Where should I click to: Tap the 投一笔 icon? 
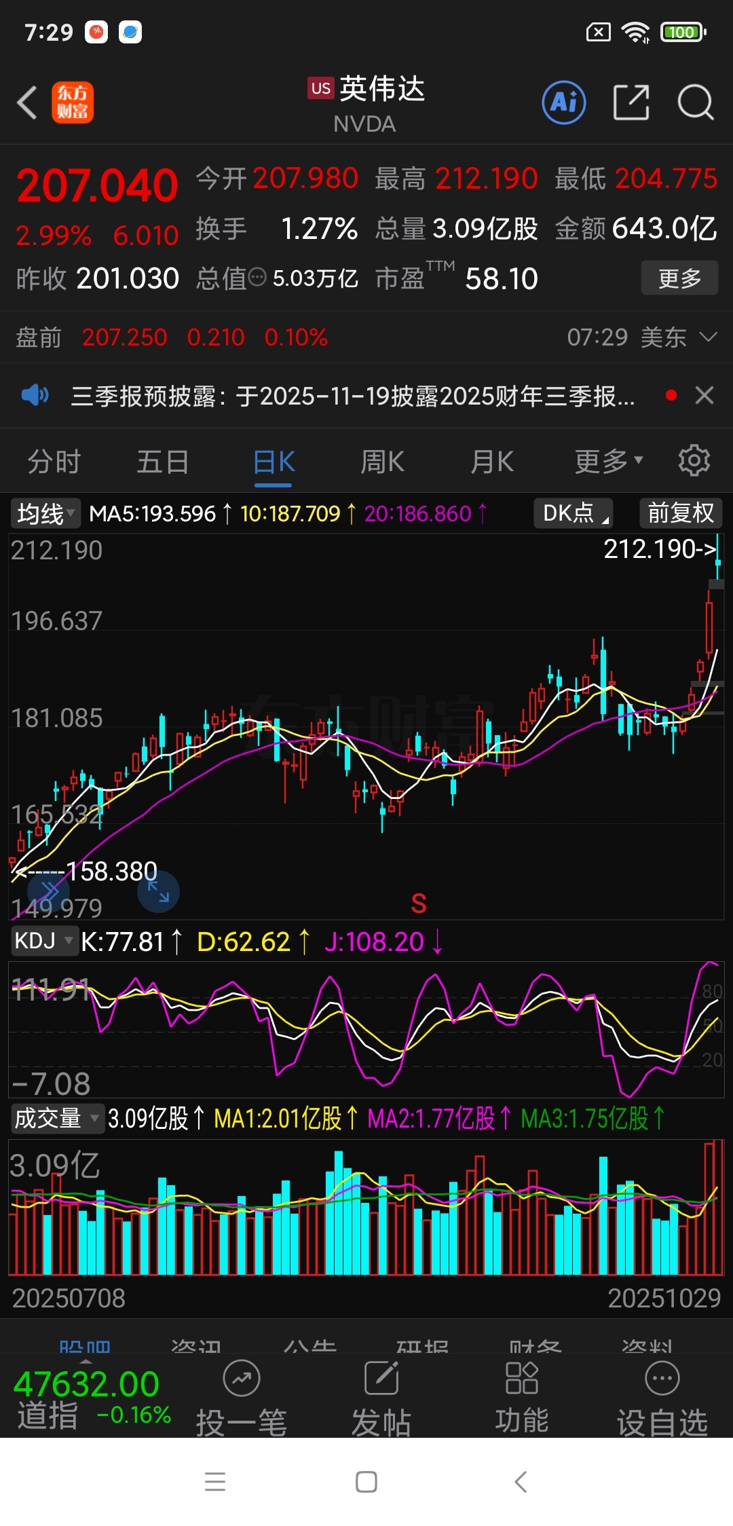(242, 1378)
